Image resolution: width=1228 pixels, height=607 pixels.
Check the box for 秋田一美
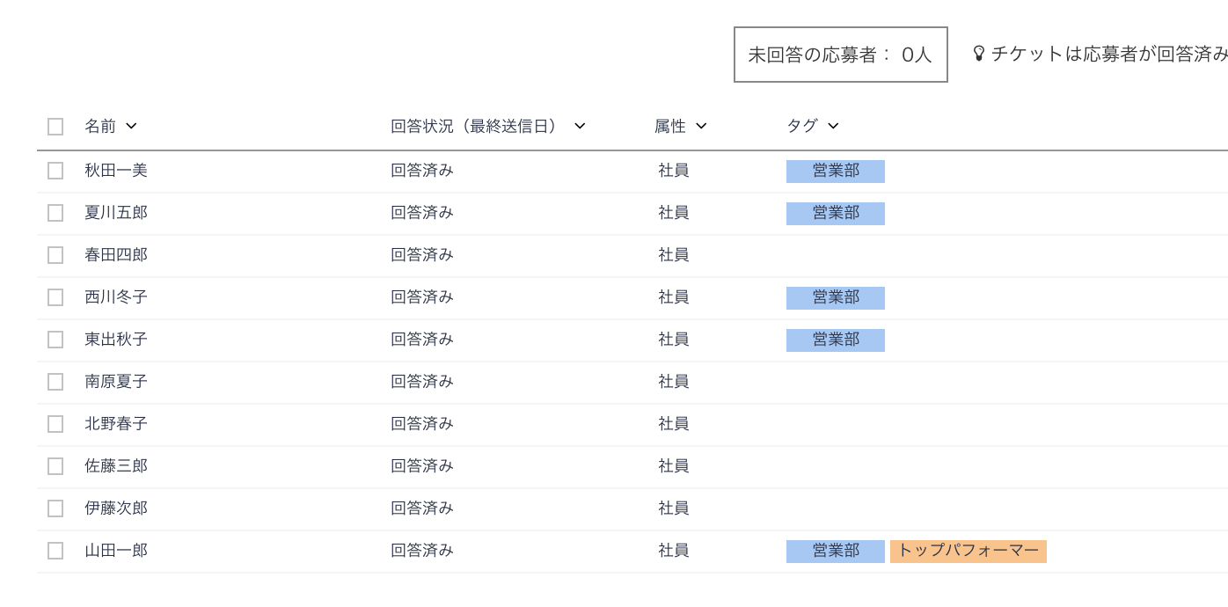[x=55, y=171]
